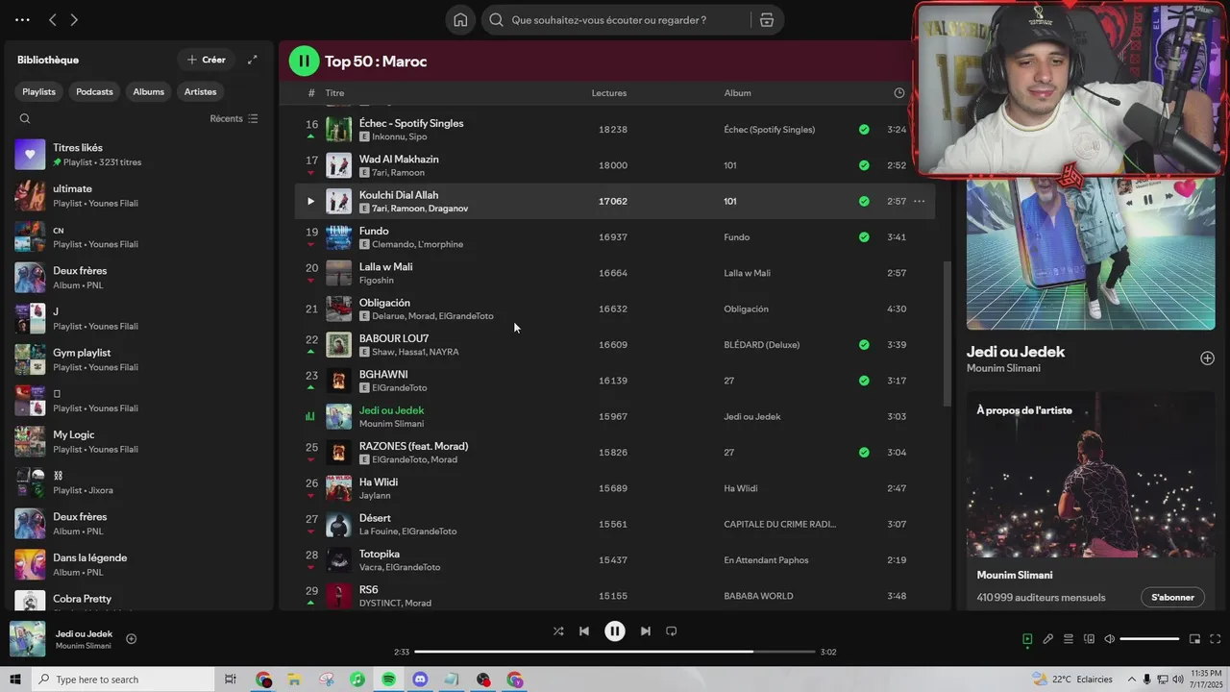Click the Créer button in library

click(x=207, y=60)
